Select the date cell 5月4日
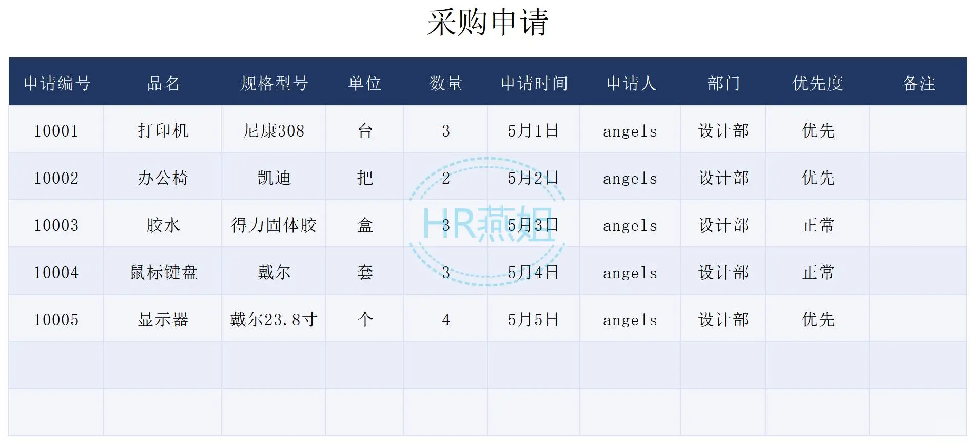 pos(534,271)
